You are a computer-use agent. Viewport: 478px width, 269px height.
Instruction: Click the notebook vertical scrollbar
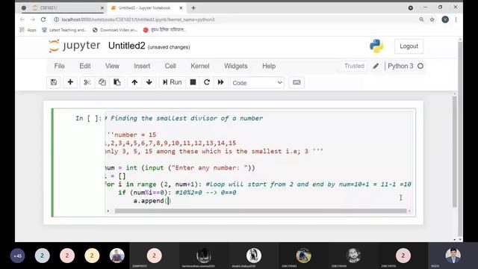455,152
